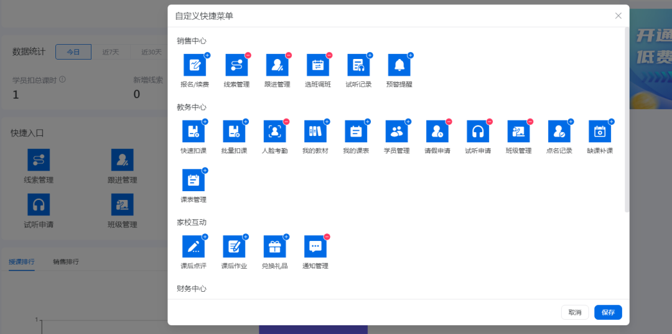Click the 课后点评 pencil icon
This screenshot has width=672, height=334.
click(x=194, y=247)
